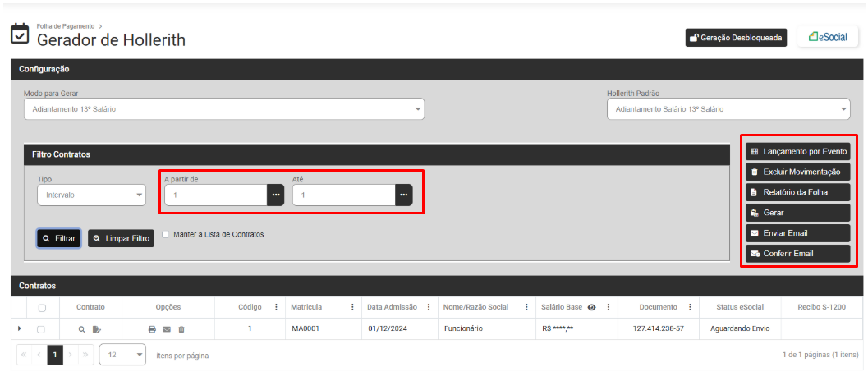Enable 'Manter a Lista de Contratos' checkbox
The width and height of the screenshot is (868, 372).
pos(166,234)
